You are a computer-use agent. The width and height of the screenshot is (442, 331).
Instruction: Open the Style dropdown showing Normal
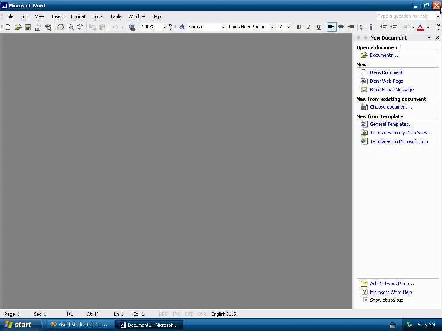(223, 27)
